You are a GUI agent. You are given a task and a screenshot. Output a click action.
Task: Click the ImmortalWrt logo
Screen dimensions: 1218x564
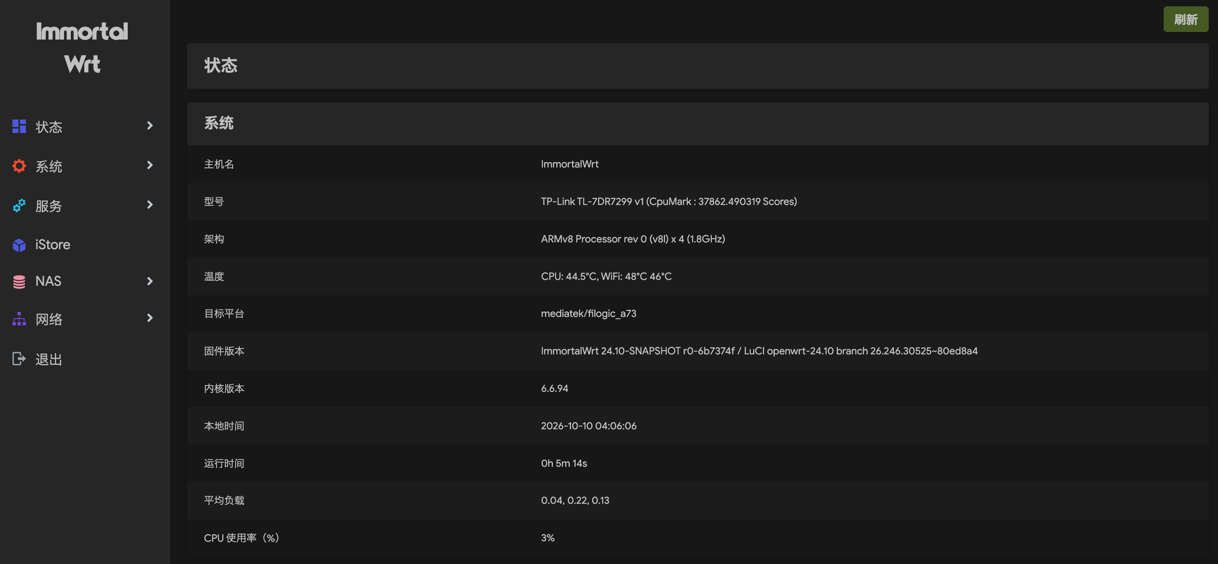(x=82, y=47)
